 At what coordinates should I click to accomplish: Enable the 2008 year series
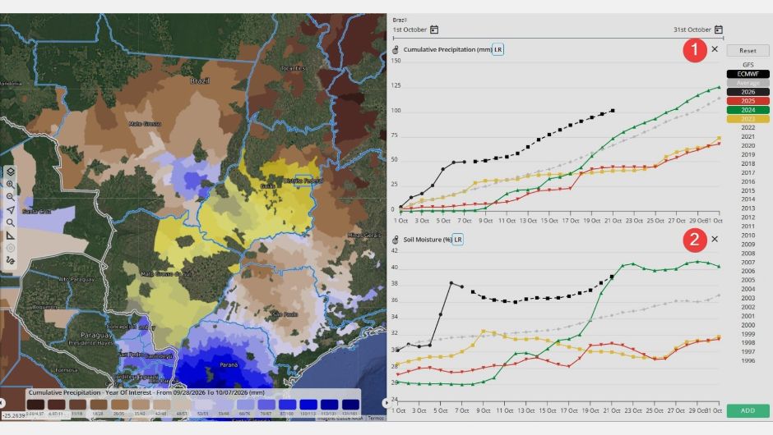(748, 254)
